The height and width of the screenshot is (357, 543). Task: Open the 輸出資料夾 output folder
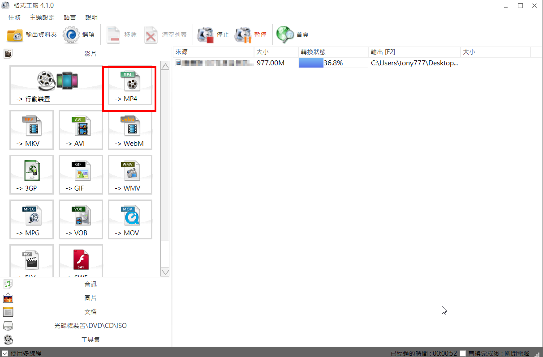coord(32,34)
